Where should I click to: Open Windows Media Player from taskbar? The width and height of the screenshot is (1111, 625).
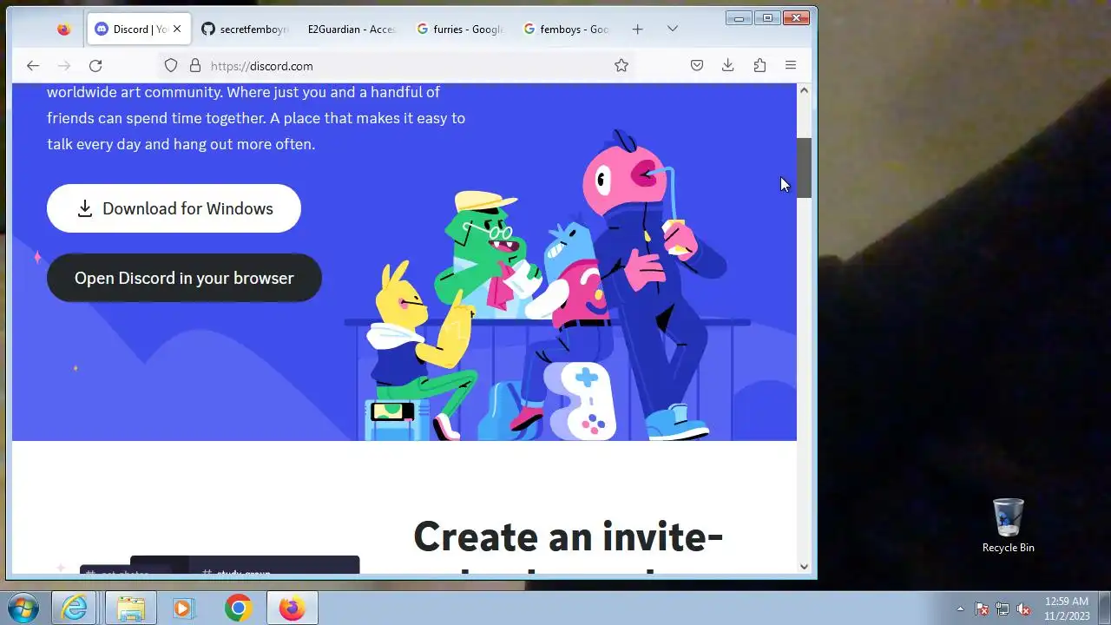tap(182, 608)
